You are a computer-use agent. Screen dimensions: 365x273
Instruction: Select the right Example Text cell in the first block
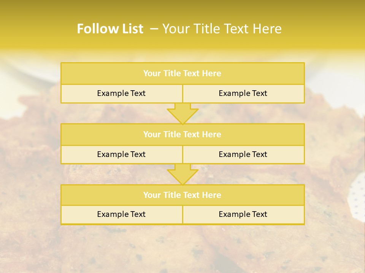(243, 94)
